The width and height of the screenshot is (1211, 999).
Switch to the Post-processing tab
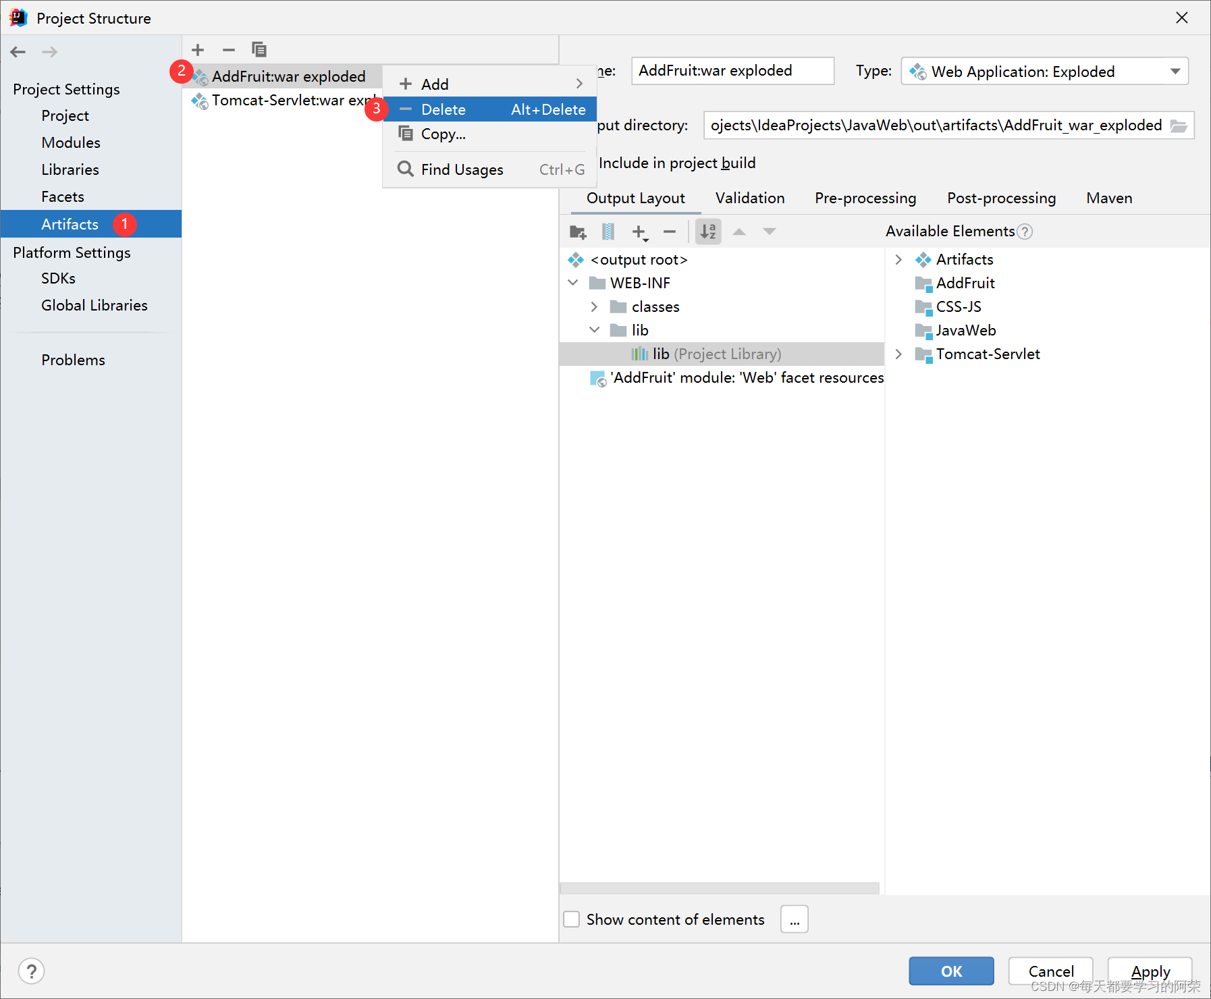1002,198
